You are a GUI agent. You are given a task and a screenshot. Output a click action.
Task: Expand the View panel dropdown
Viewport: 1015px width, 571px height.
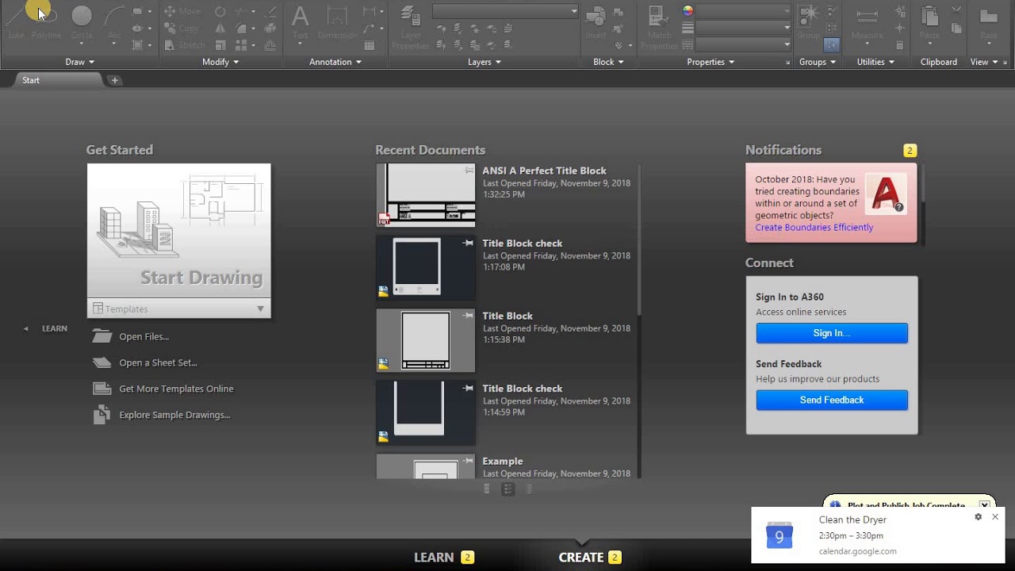(x=984, y=62)
